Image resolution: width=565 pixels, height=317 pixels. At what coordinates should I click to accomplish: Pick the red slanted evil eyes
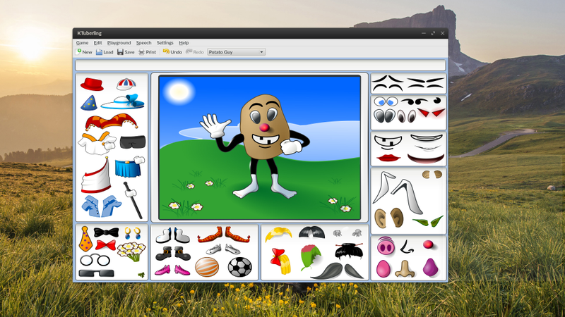click(432, 113)
